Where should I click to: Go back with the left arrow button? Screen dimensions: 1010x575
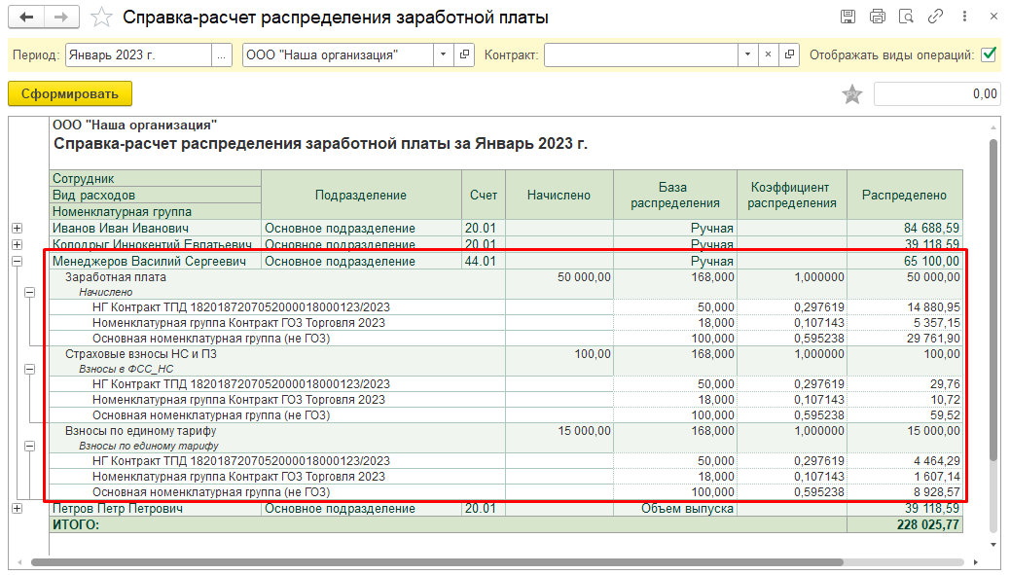[26, 18]
